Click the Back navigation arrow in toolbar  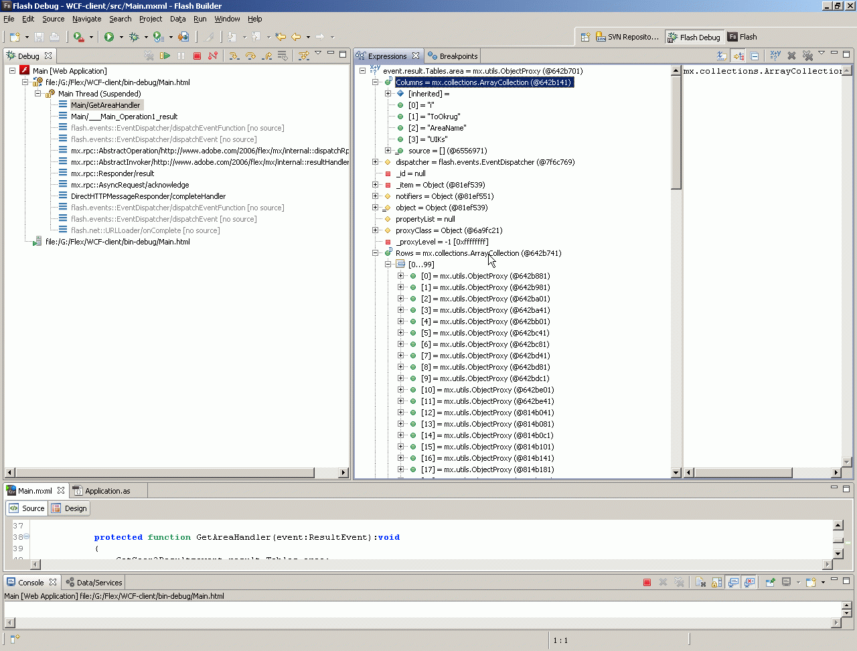tap(297, 37)
